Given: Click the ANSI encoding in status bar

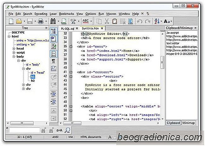Looking at the screenshot, I should [55, 137].
